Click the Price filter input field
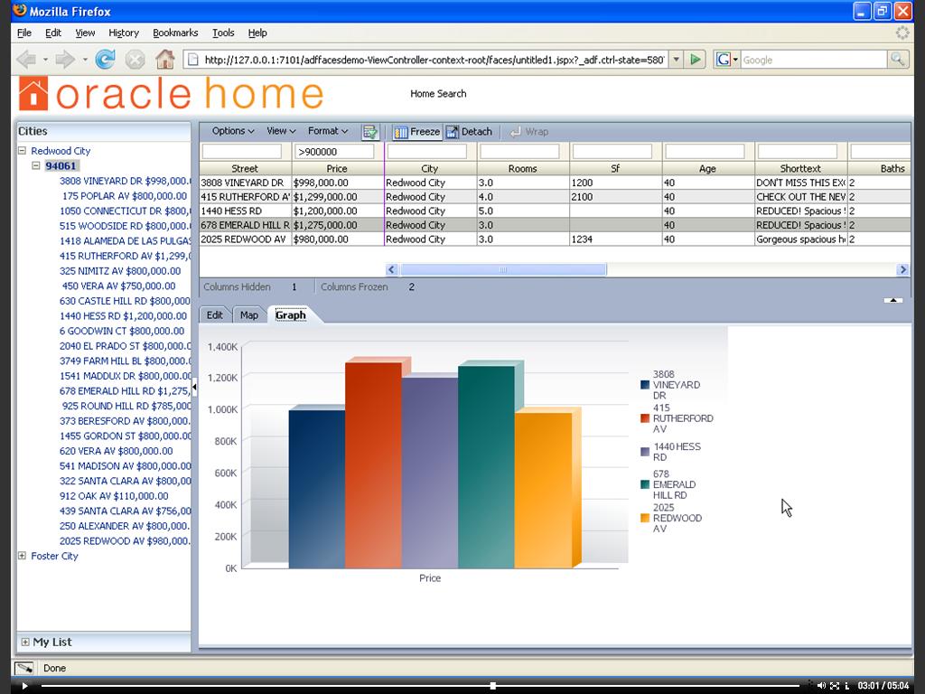 [334, 152]
